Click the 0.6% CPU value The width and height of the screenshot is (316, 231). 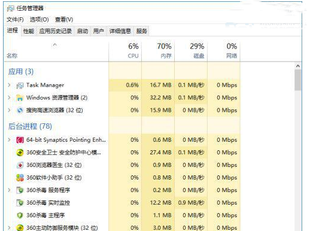pos(132,85)
